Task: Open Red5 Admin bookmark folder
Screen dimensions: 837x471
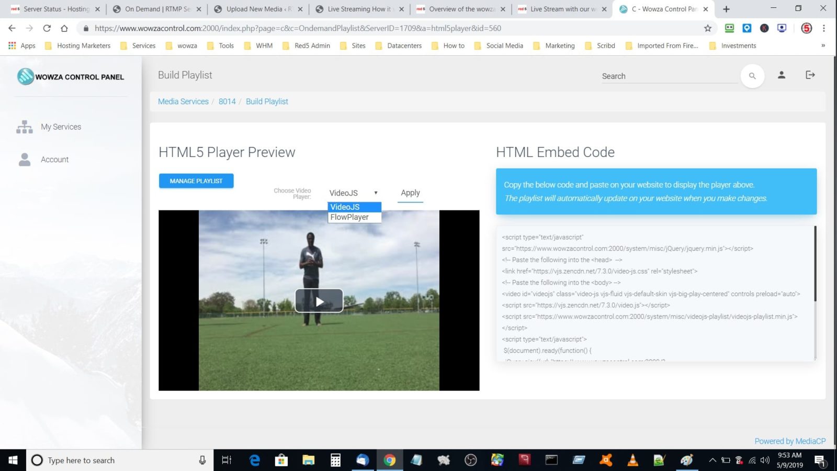Action: [306, 46]
